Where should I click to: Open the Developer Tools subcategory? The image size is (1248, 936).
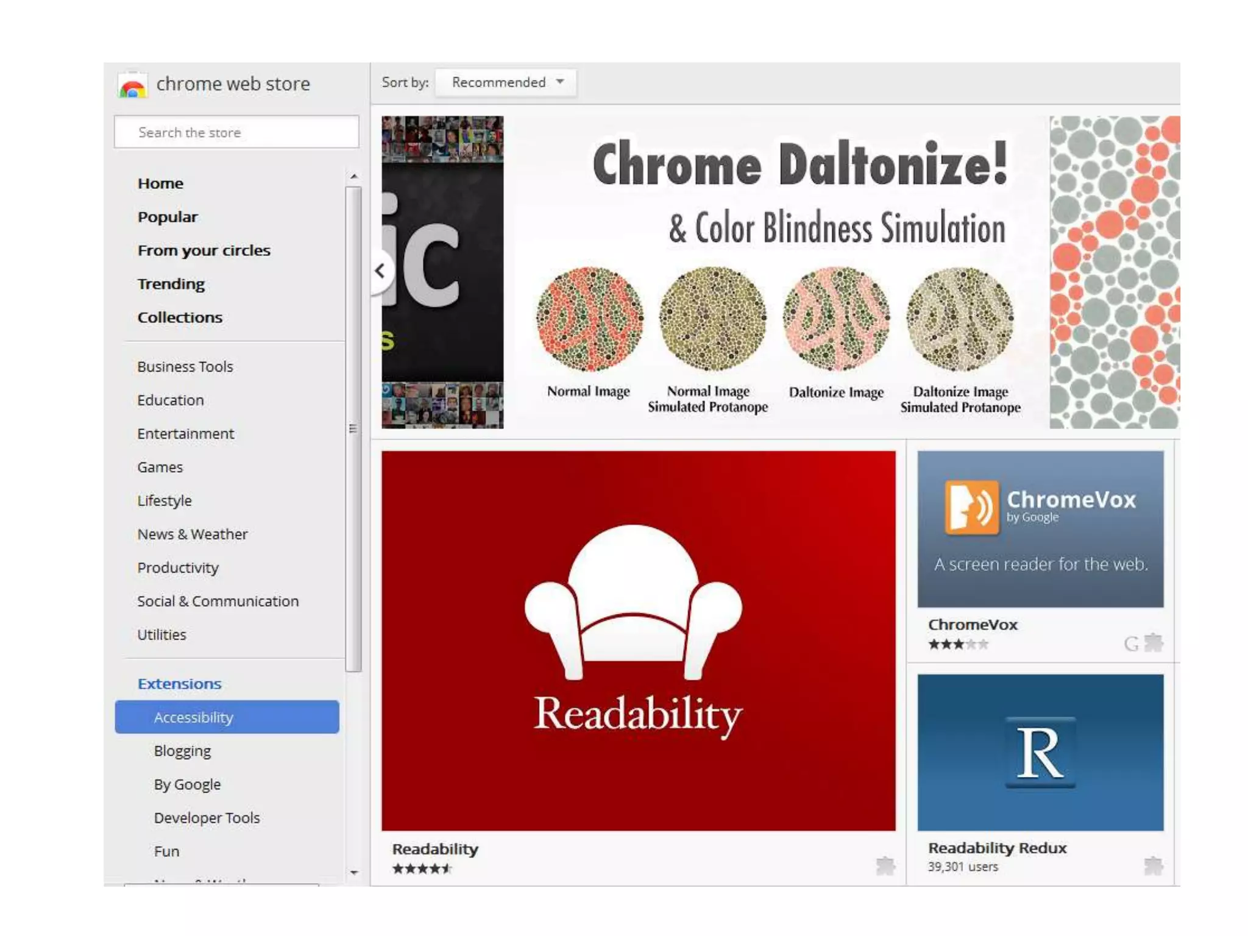(x=207, y=818)
